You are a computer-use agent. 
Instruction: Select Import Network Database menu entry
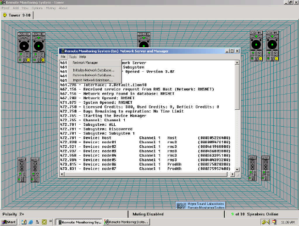tap(92, 80)
